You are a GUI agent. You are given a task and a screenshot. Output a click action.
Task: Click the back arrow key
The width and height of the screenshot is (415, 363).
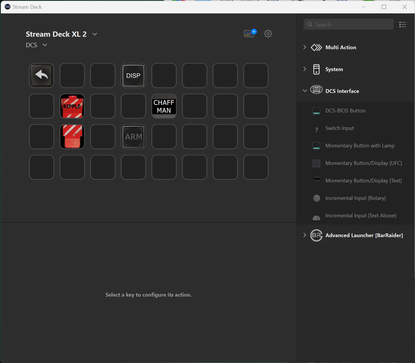point(41,75)
